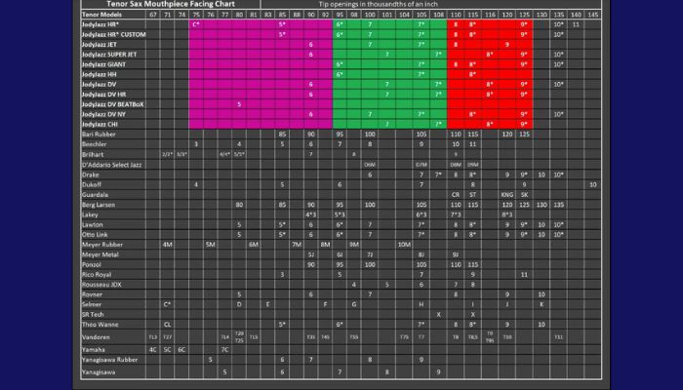The width and height of the screenshot is (683, 390).
Task: Click the '10M' cell in Meyer Rubber row
Action: [404, 245]
